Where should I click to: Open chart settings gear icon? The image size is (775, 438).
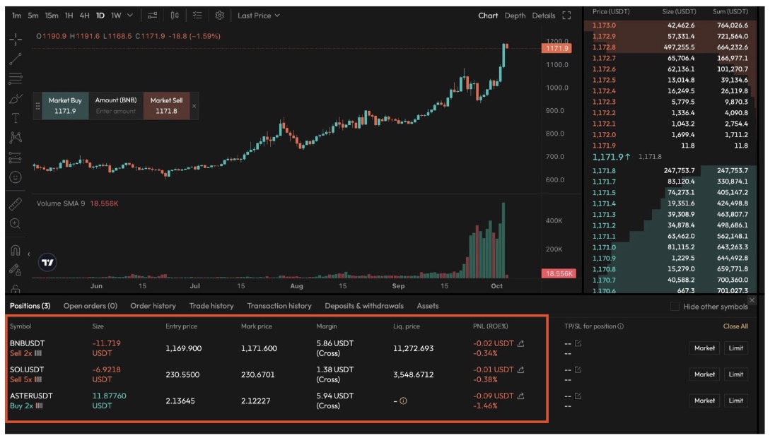click(x=220, y=16)
